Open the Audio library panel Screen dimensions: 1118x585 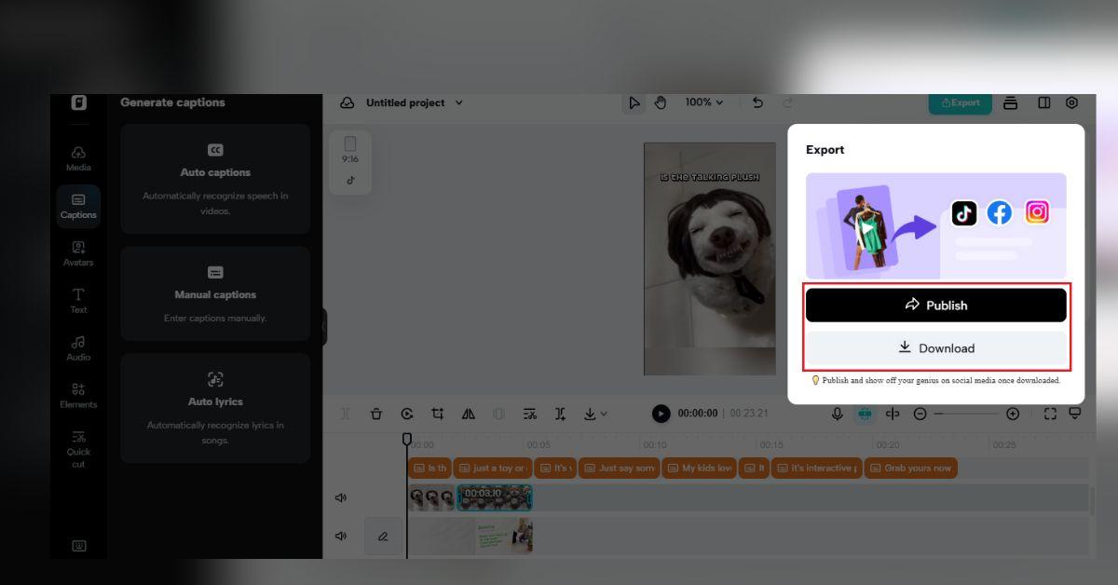[78, 347]
